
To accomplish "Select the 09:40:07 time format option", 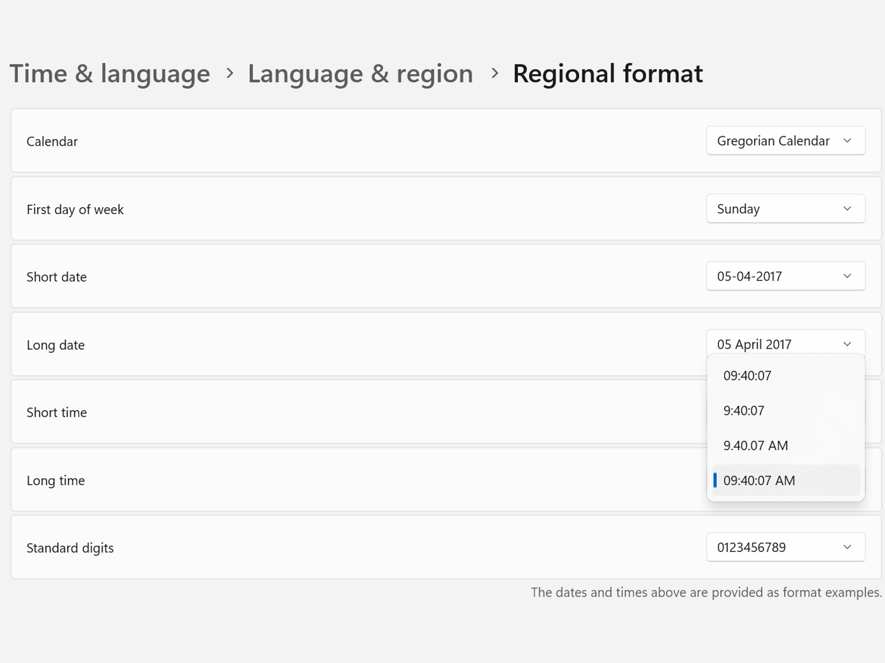I will click(747, 376).
